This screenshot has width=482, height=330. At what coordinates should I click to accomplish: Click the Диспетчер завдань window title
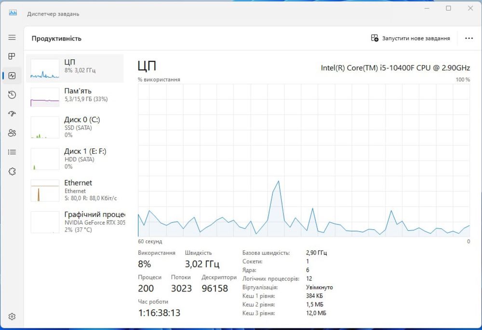(x=53, y=14)
